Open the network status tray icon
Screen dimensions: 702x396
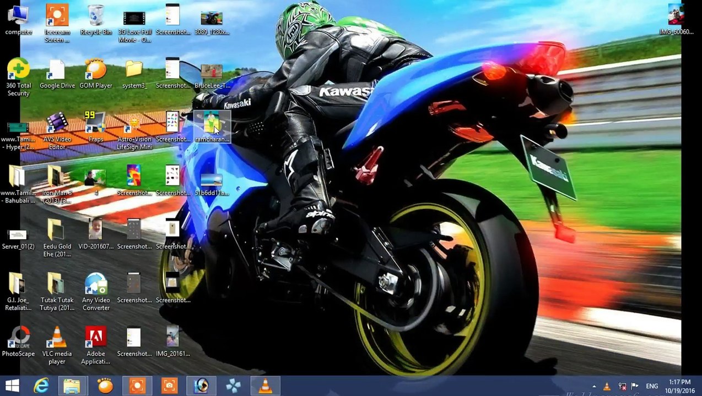(x=622, y=387)
